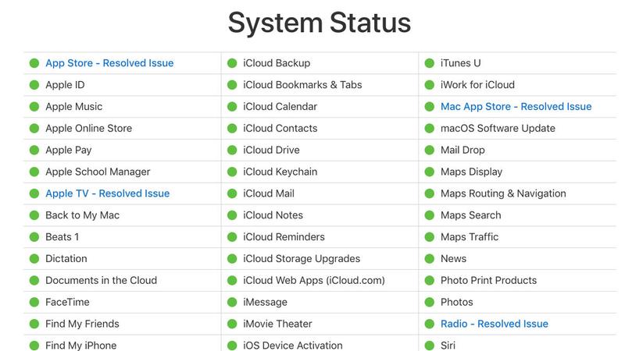The height and width of the screenshot is (351, 625).
Task: Click green status dot beside iCloud Keychain
Action: [232, 172]
